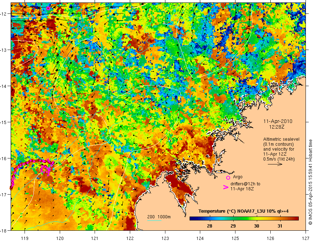Click the colorbar value 31
The width and height of the screenshot is (313, 241).
280,226
